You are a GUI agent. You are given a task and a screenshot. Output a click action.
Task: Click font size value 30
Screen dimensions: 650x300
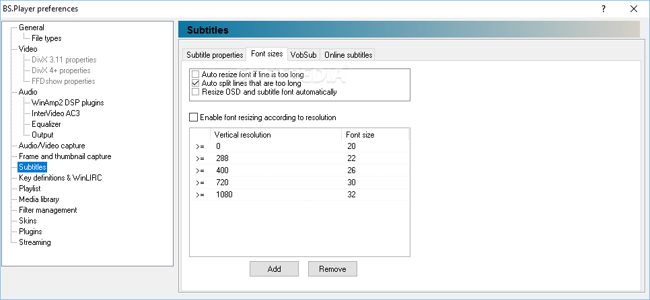(x=351, y=183)
